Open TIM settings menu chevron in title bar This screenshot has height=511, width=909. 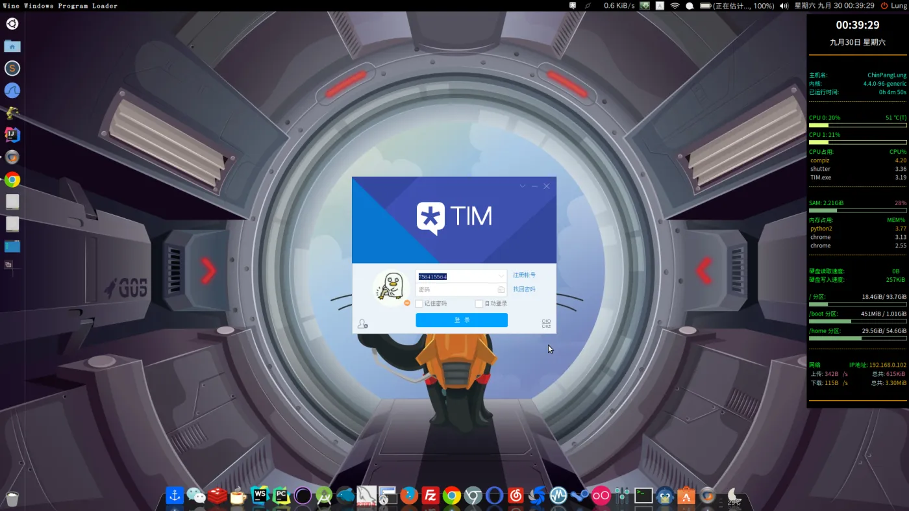[x=523, y=186]
